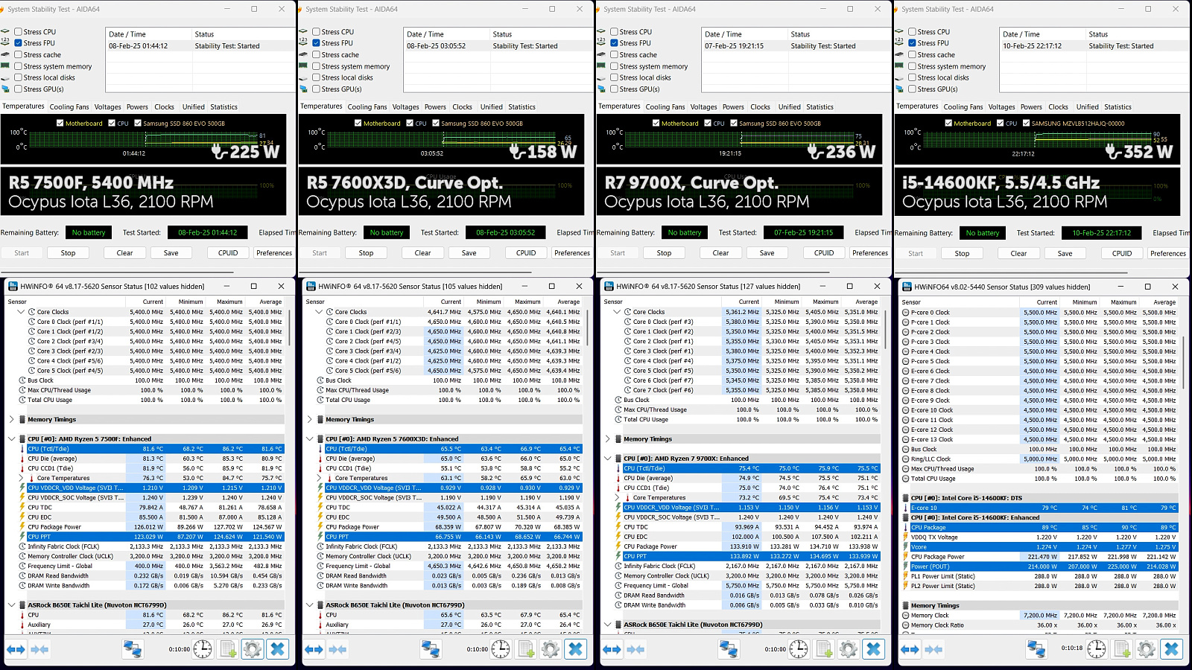Reset the timer clock in 7600X3D HWiNFO window

pos(501,649)
